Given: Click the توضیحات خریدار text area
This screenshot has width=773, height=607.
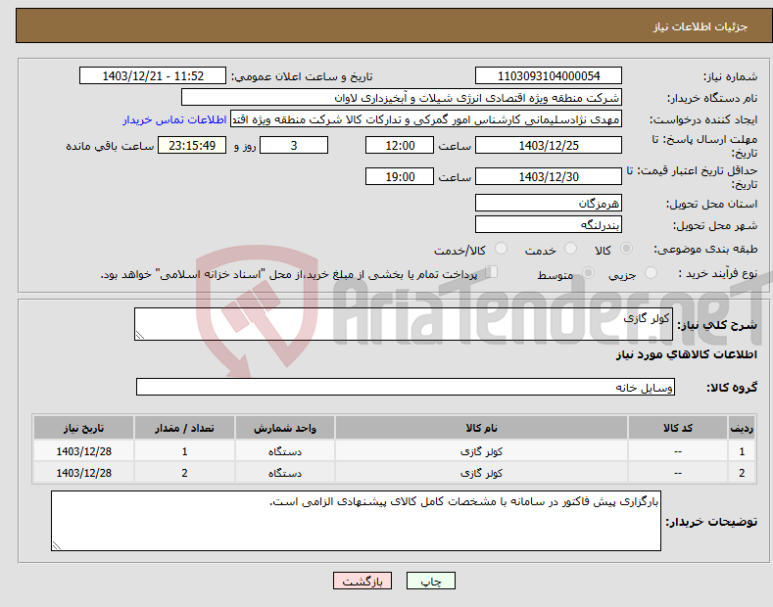Looking at the screenshot, I should (x=356, y=521).
